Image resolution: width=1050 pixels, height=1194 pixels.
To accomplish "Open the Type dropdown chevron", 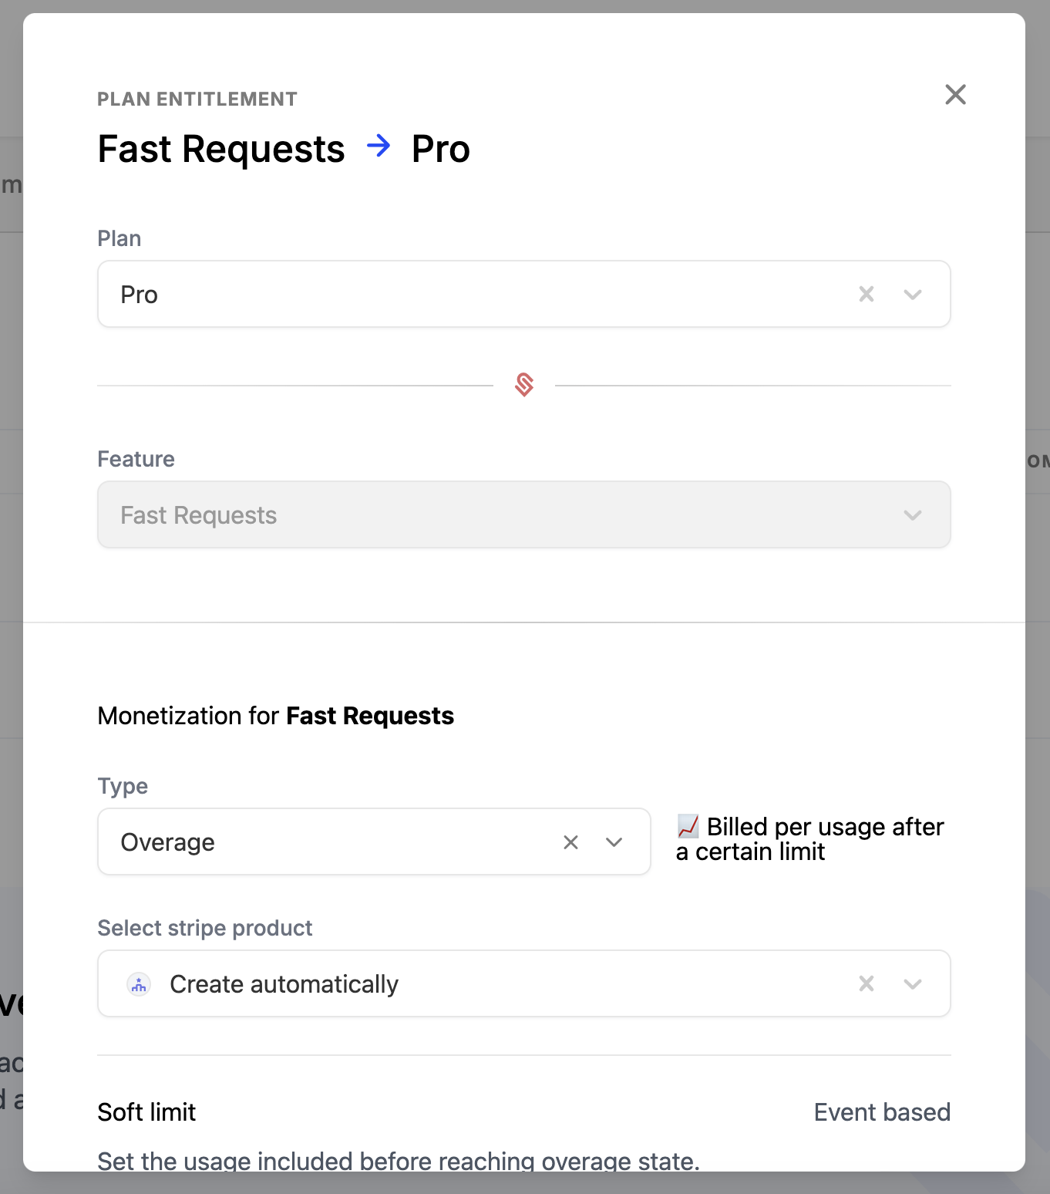I will pos(614,842).
